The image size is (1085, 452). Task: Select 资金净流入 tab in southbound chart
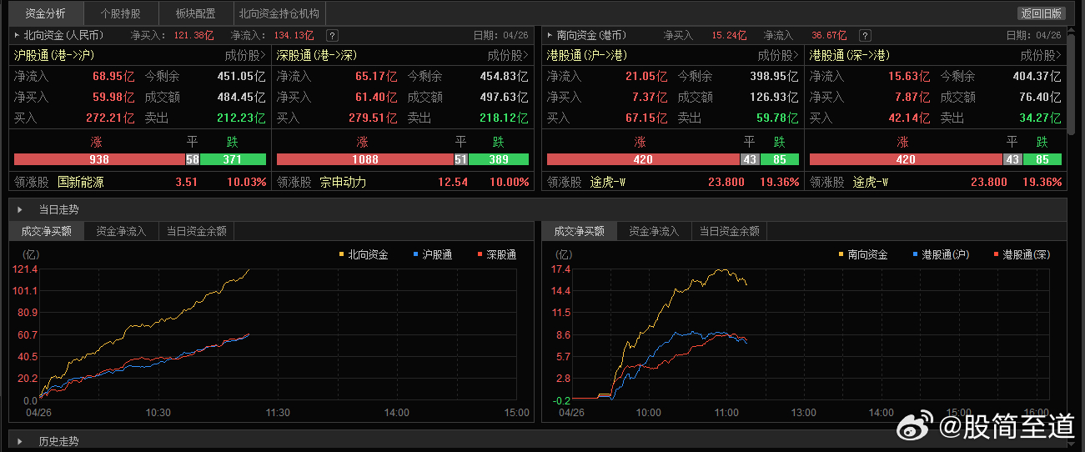click(x=654, y=231)
